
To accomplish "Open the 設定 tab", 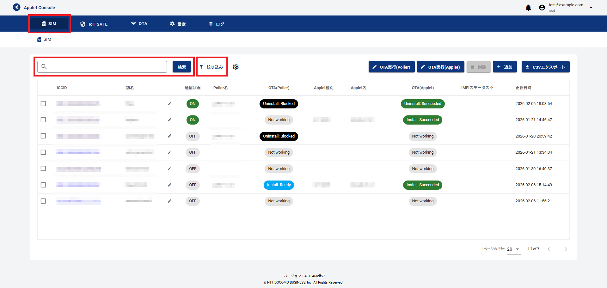I will (178, 24).
